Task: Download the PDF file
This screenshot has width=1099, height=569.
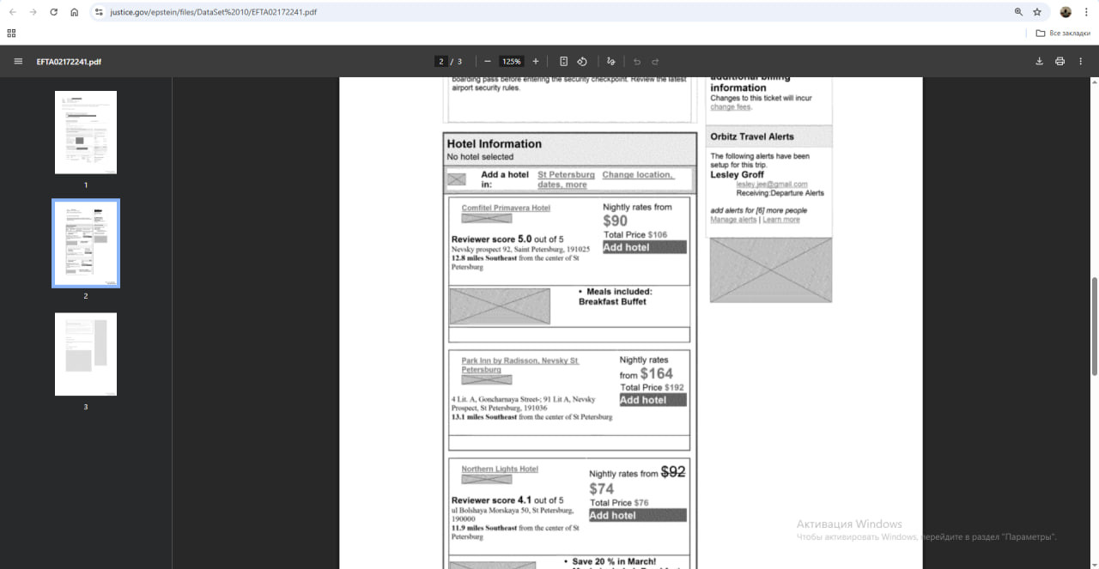Action: [1039, 62]
